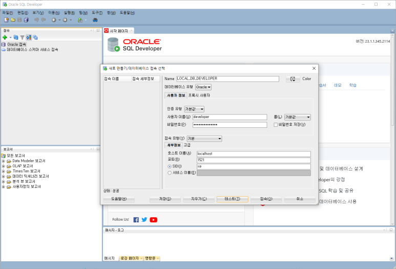Click the green plus New Connection icon
The width and height of the screenshot is (396, 269).
[5, 37]
